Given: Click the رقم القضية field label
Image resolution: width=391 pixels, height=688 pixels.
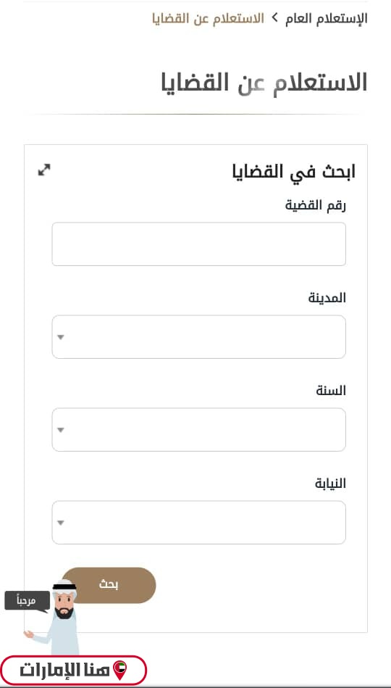Looking at the screenshot, I should 316,206.
